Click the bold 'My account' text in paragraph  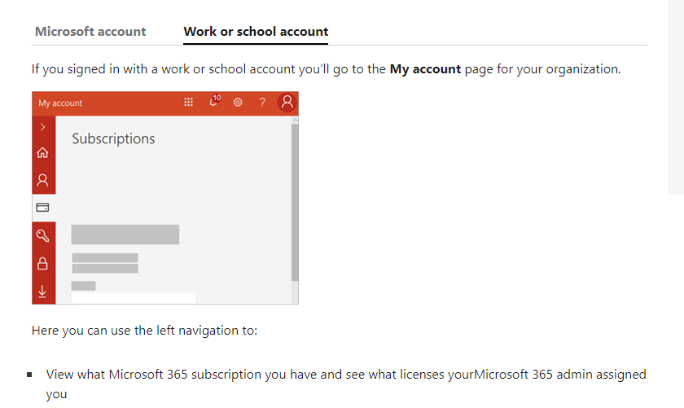pyautogui.click(x=425, y=69)
